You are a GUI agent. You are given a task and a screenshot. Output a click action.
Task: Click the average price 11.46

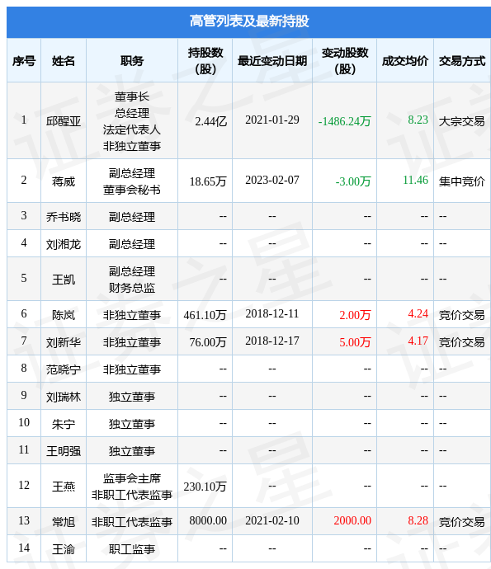(415, 180)
